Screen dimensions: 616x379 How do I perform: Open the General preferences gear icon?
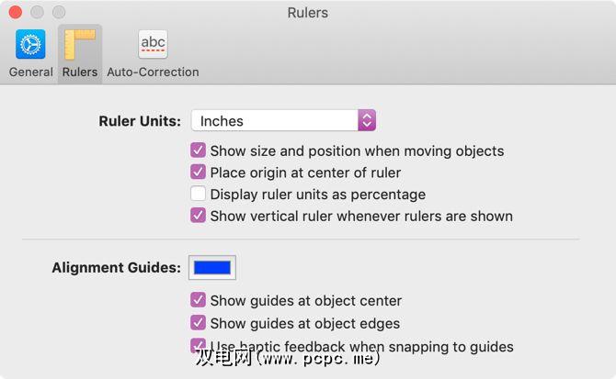point(30,44)
